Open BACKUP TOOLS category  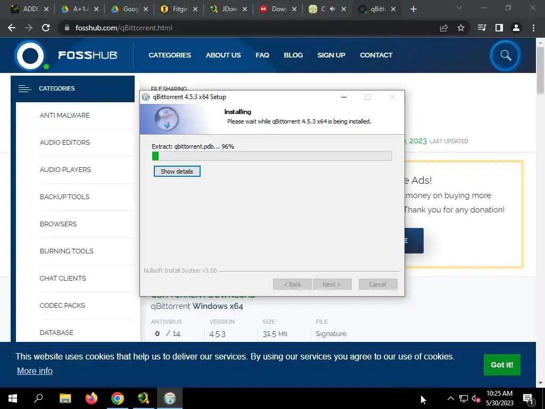tap(64, 197)
